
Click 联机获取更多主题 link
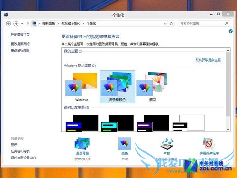coord(208,60)
